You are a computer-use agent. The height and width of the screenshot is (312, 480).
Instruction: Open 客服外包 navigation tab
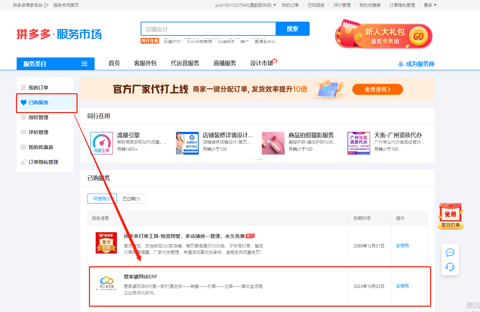(x=145, y=63)
